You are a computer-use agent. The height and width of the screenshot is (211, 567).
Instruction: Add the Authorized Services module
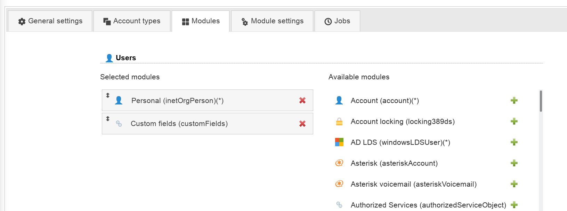pyautogui.click(x=514, y=205)
